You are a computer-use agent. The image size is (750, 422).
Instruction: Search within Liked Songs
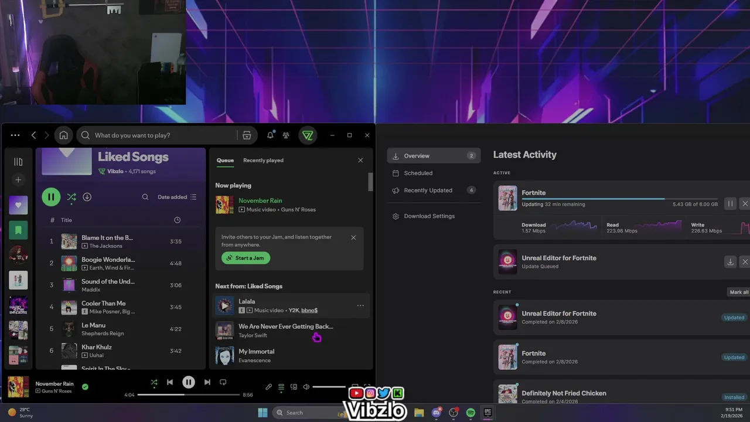coord(145,197)
